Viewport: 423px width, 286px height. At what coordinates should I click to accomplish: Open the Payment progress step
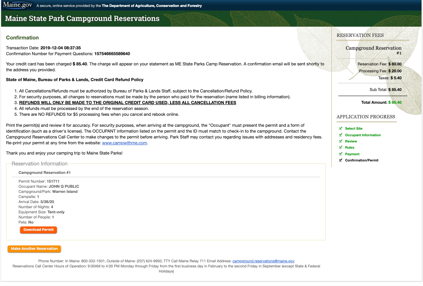[352, 154]
